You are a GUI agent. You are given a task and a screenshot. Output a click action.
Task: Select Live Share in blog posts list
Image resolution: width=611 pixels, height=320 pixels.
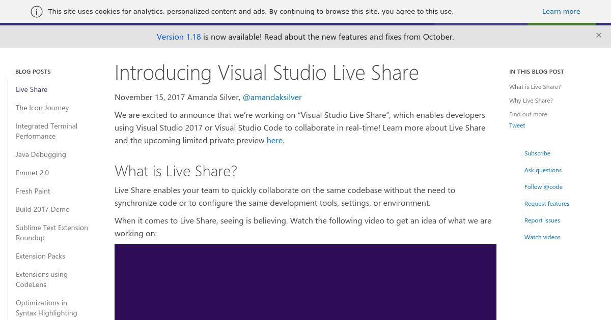tap(32, 89)
